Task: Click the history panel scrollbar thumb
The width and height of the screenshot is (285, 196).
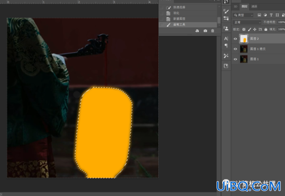Action: (x=219, y=20)
